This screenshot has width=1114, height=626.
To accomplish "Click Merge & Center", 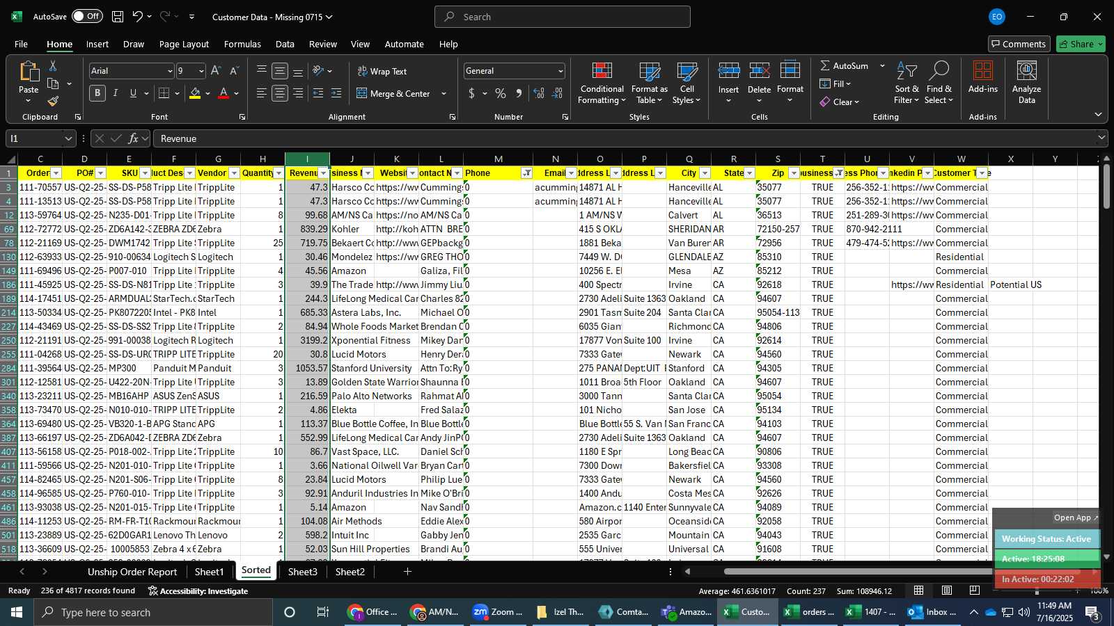I will pyautogui.click(x=393, y=93).
